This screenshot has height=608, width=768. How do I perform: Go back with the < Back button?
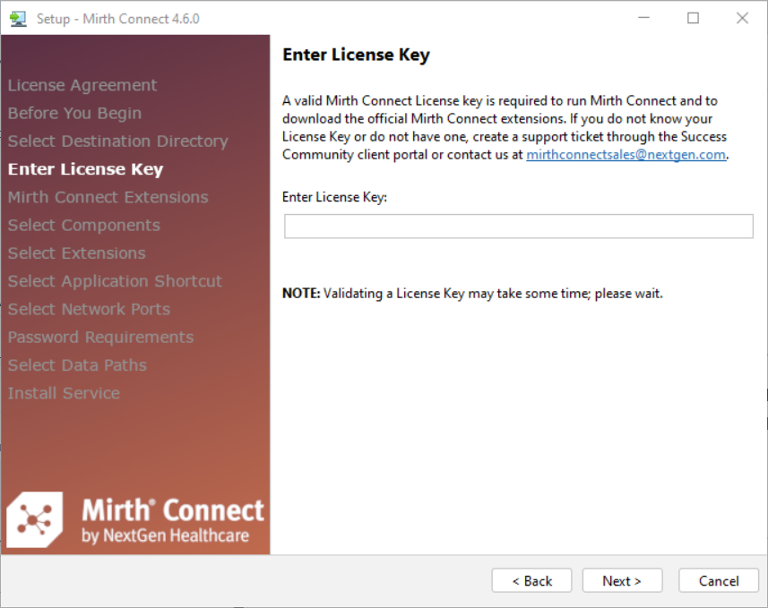pyautogui.click(x=532, y=581)
